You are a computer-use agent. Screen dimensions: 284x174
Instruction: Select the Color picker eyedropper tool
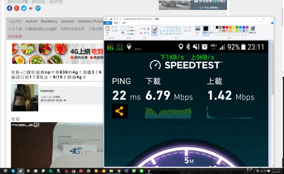click(x=144, y=33)
